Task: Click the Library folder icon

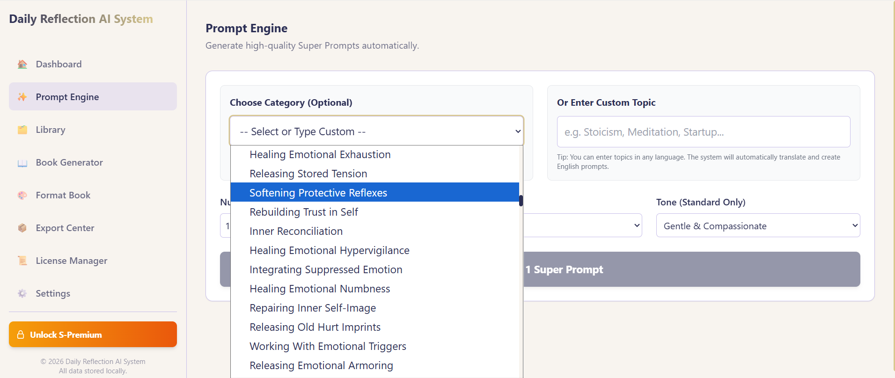Action: click(22, 130)
